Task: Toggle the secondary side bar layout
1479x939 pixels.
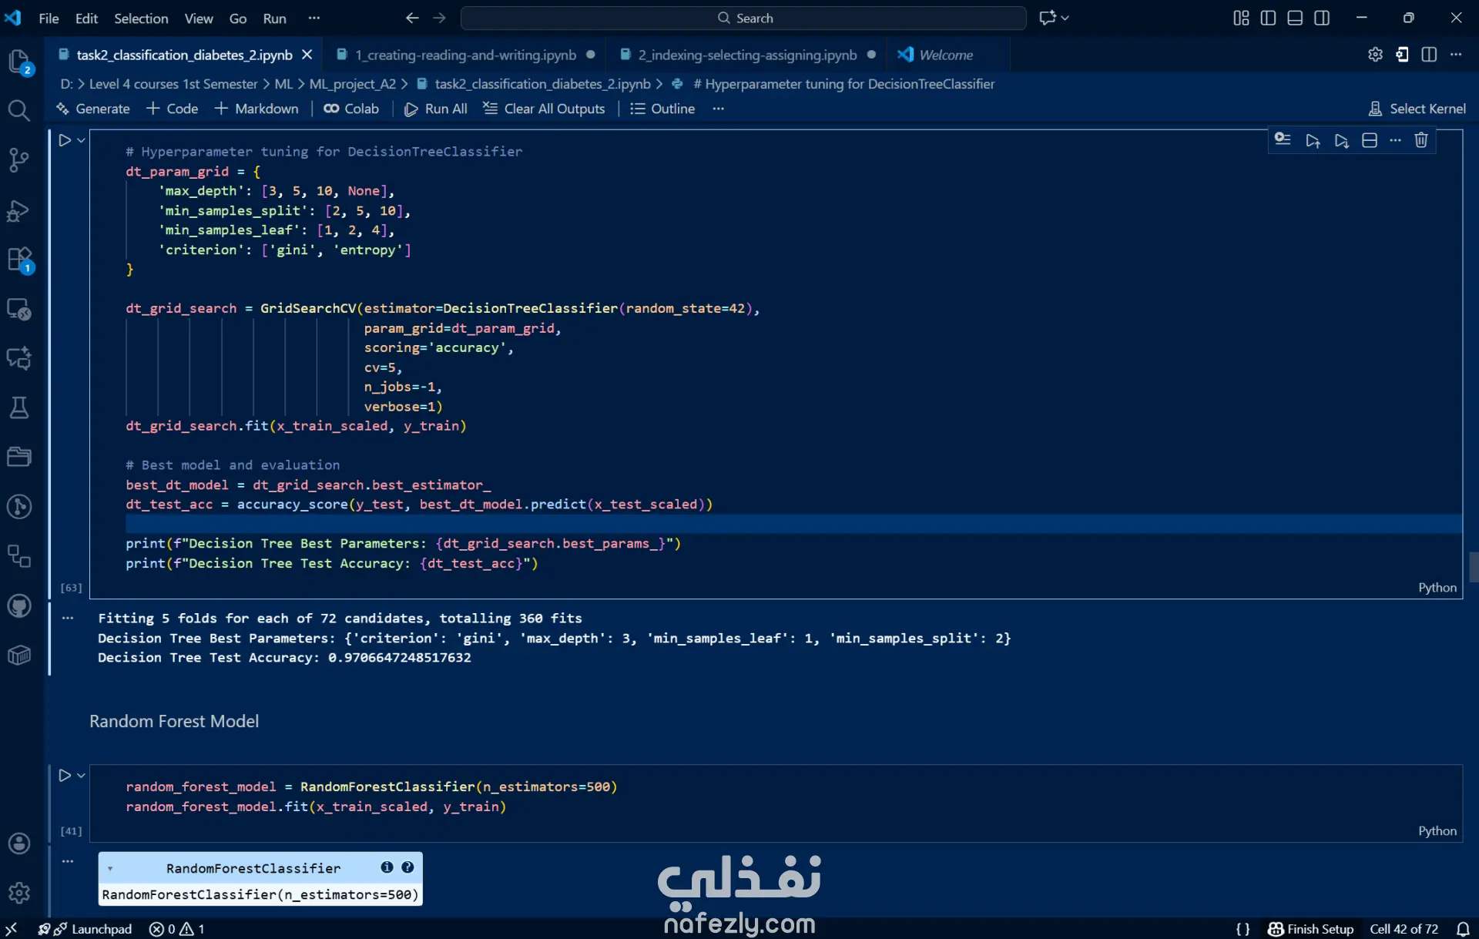Action: [x=1322, y=18]
